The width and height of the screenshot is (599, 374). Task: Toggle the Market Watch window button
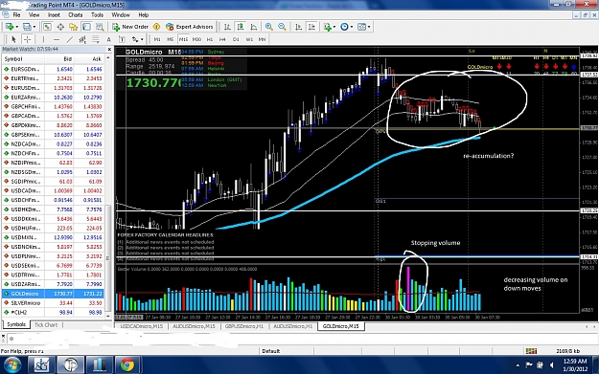click(47, 27)
